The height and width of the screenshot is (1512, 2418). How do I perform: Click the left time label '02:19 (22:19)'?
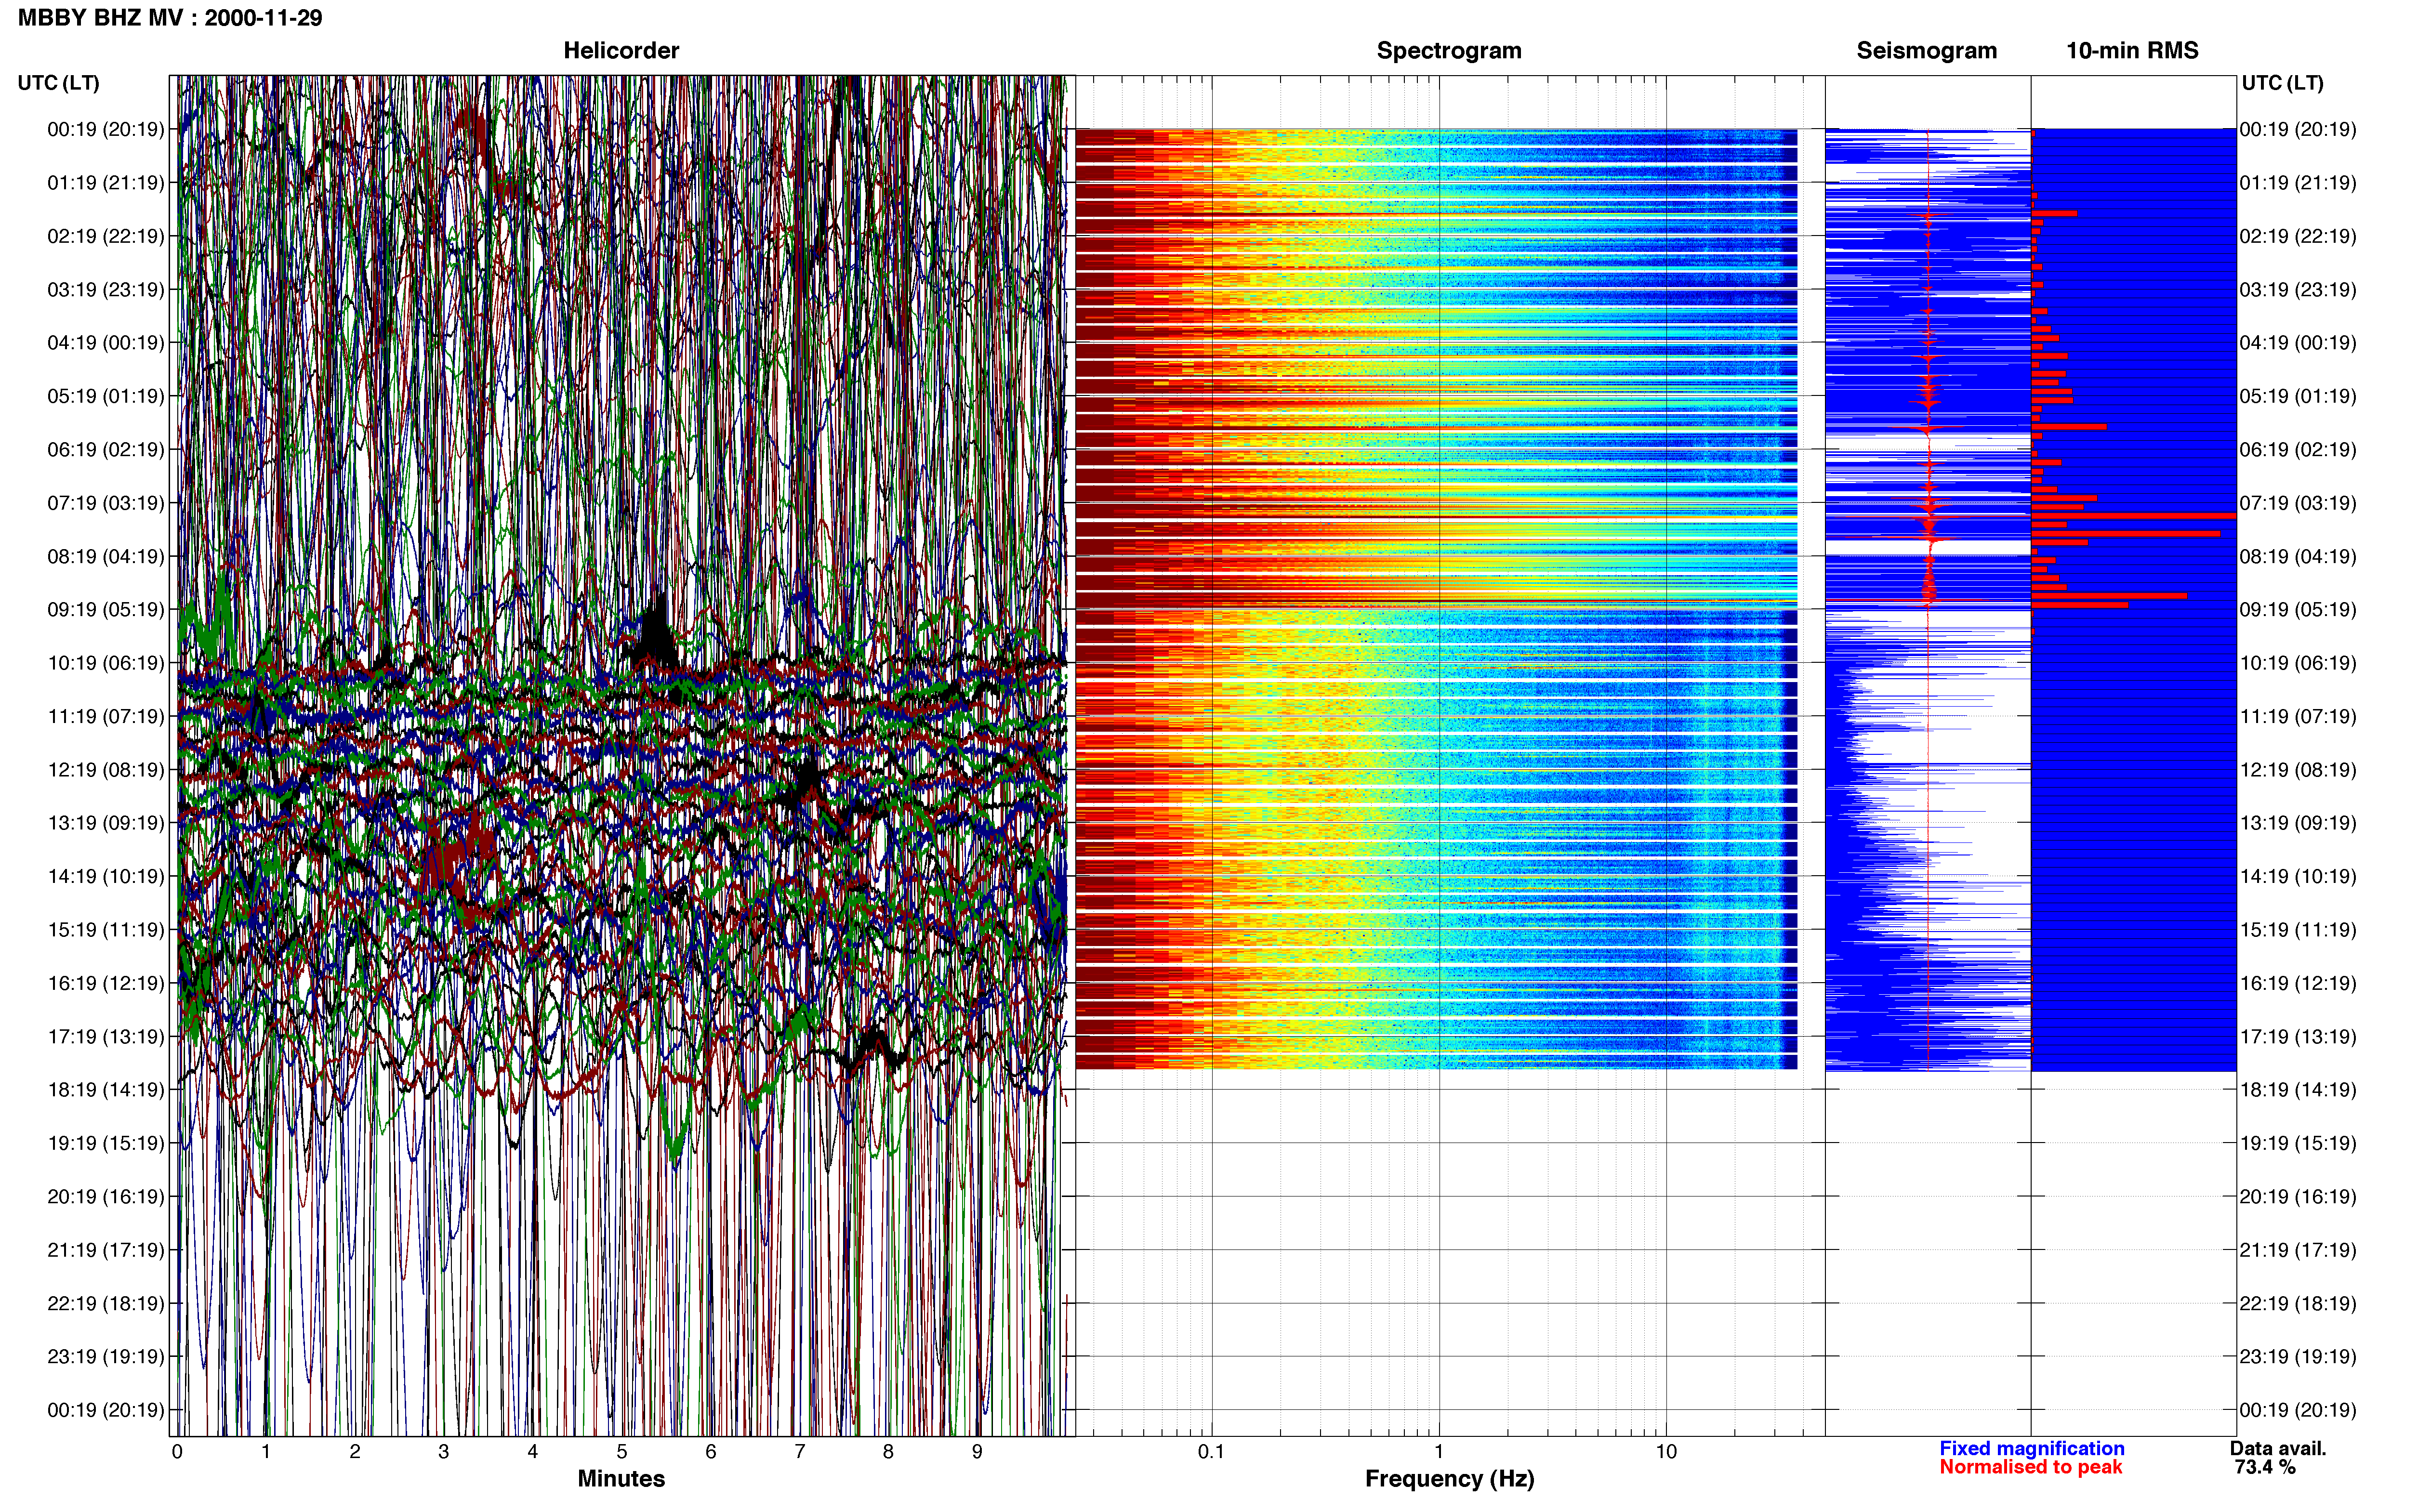point(106,236)
